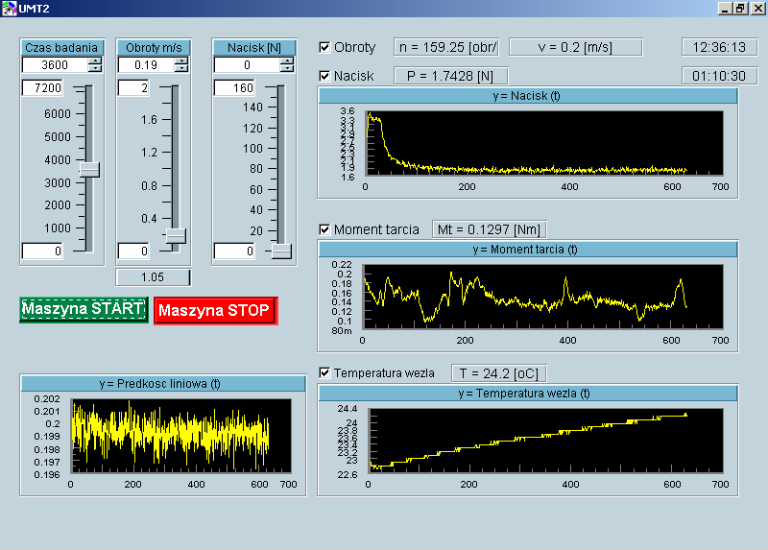
Task: Click the y = Predkosc liniowa (t) chart title
Action: point(163,384)
